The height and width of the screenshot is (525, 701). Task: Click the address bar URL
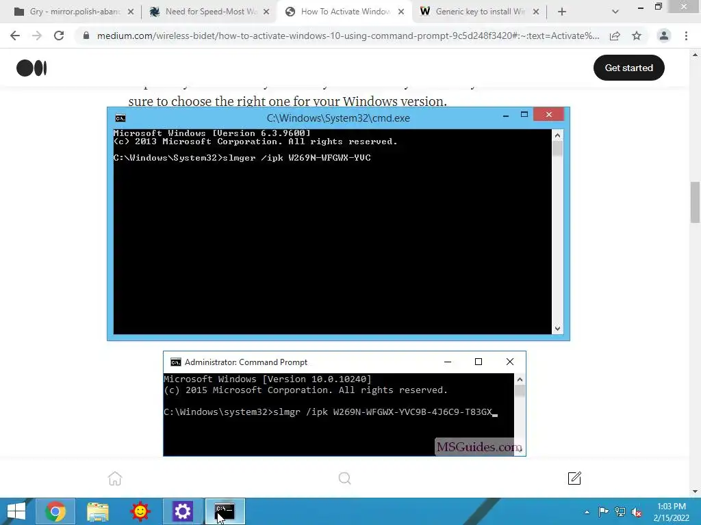coord(348,36)
